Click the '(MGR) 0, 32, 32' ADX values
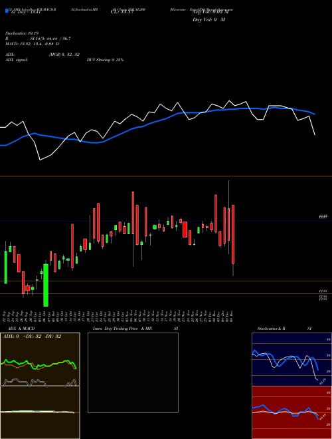Screen dimensions: 332x439 pyautogui.click(x=64, y=55)
